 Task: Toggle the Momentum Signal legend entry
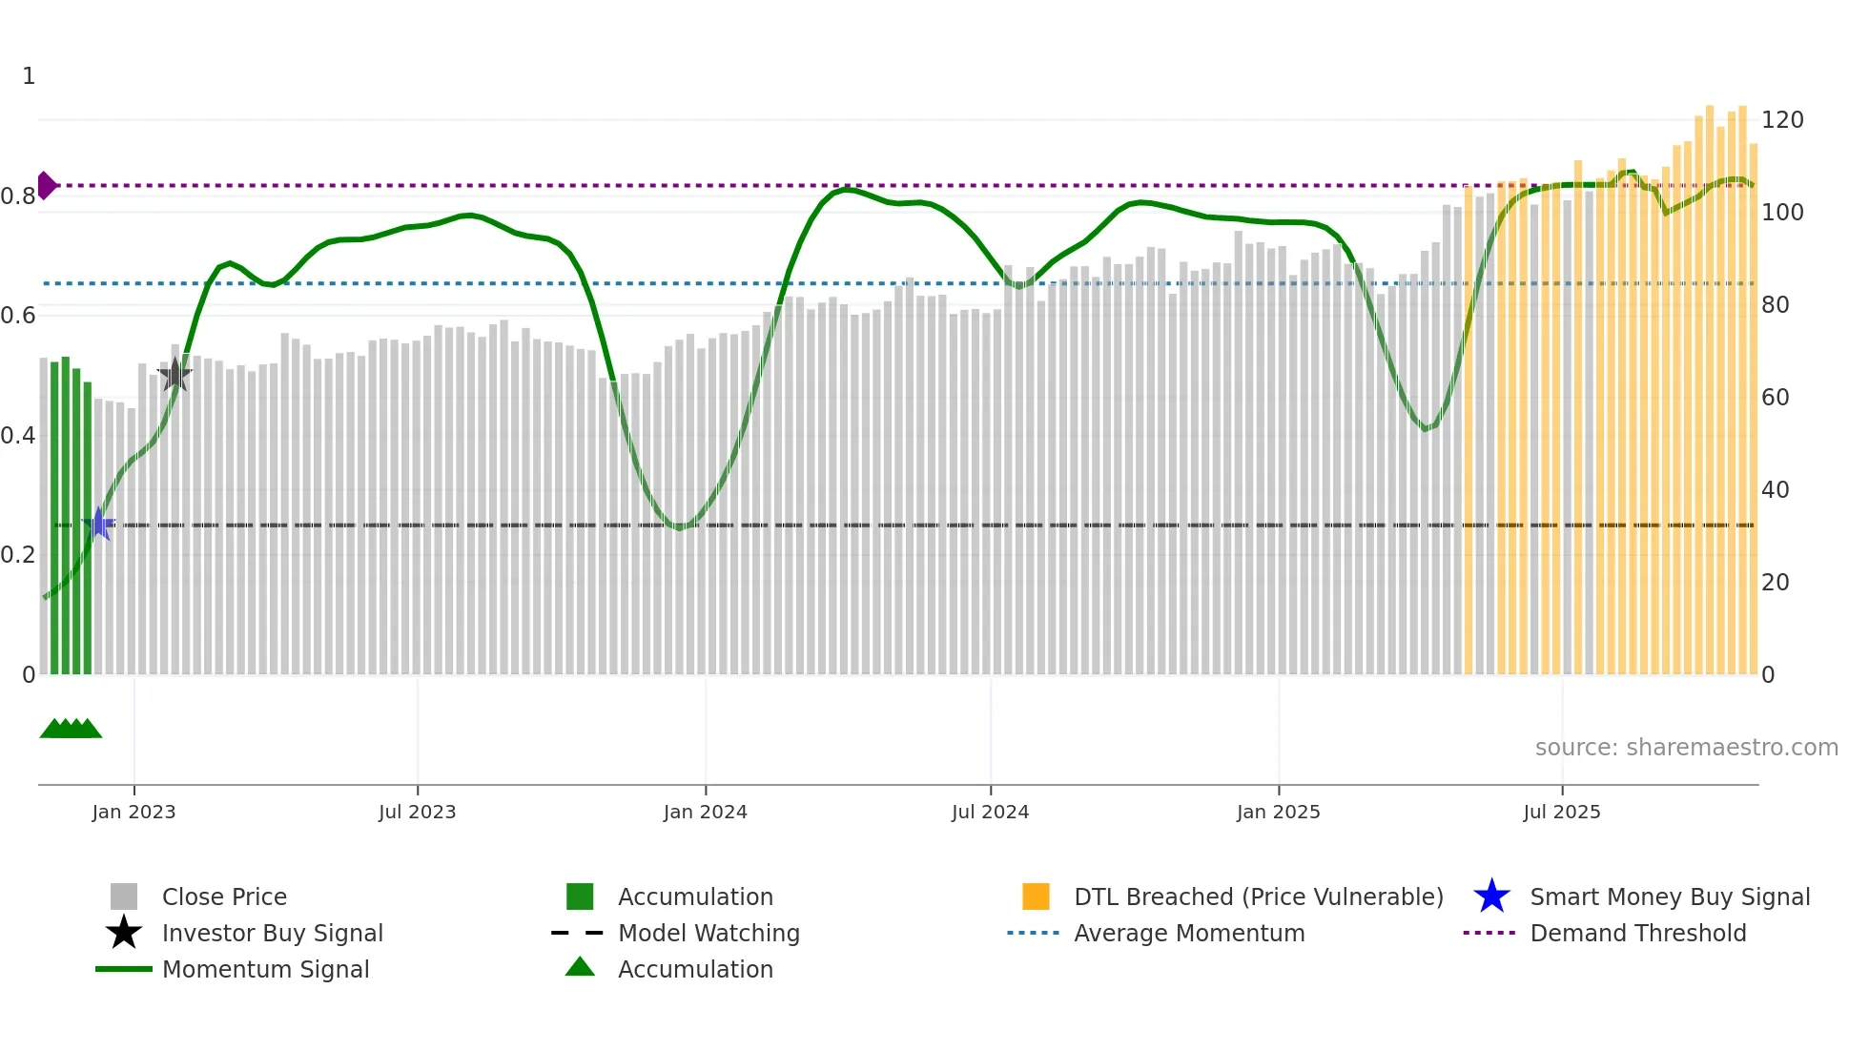[265, 969]
